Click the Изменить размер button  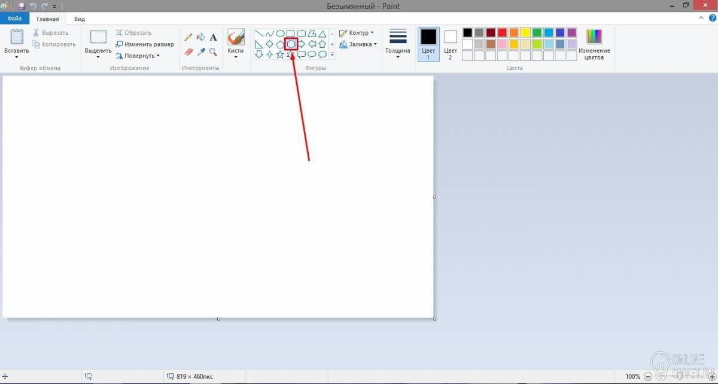(x=145, y=44)
